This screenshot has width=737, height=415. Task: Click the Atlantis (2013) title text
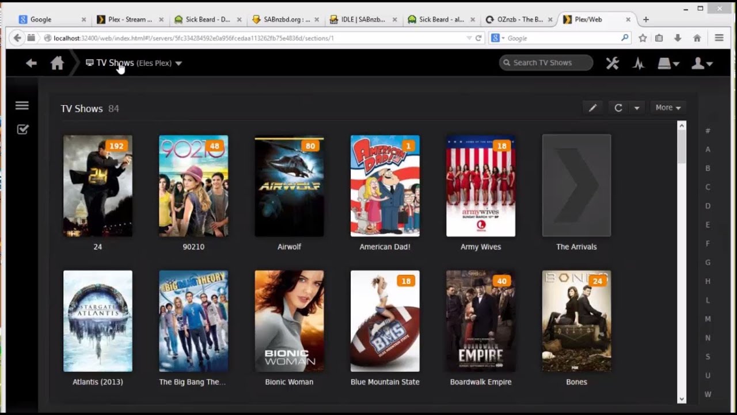(x=98, y=382)
